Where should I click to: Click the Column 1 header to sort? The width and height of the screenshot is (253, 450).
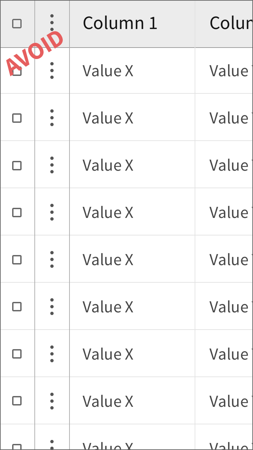[120, 23]
